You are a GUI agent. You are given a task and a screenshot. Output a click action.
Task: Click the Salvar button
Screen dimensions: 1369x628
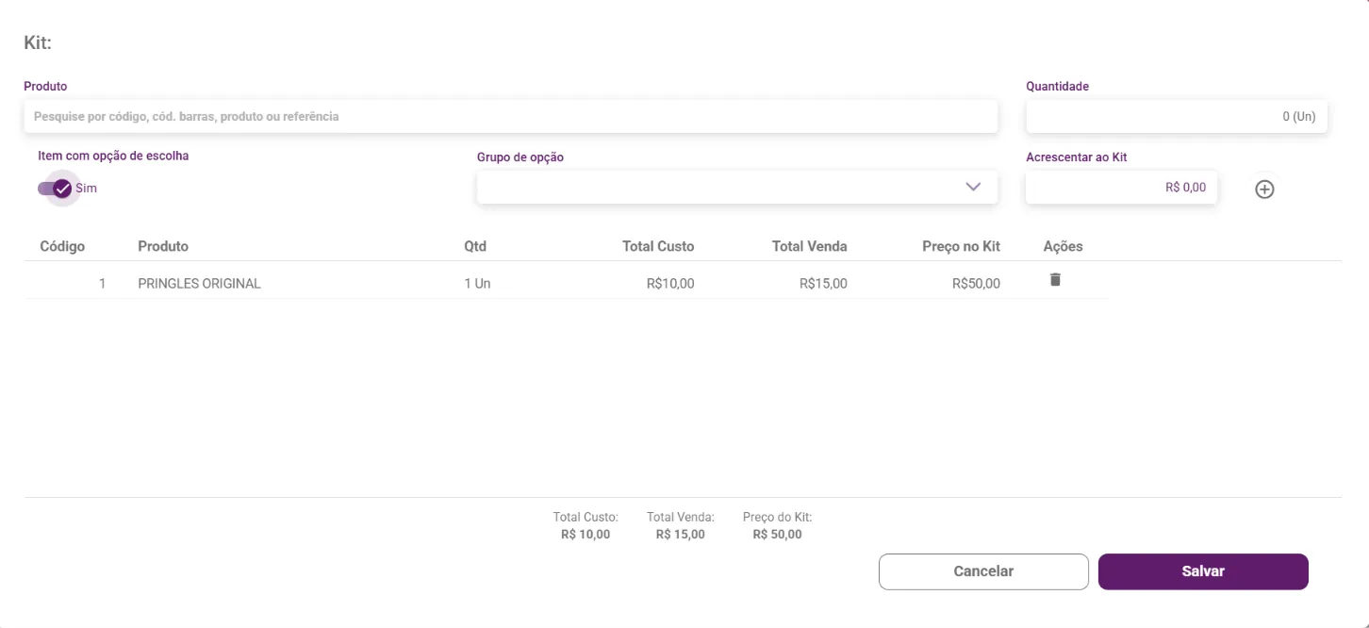click(x=1203, y=571)
